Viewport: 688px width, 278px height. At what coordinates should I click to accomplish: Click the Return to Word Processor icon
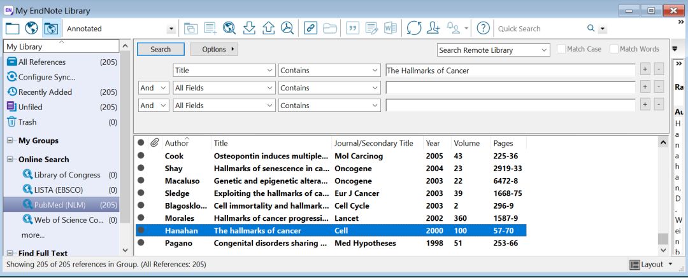[x=390, y=29]
